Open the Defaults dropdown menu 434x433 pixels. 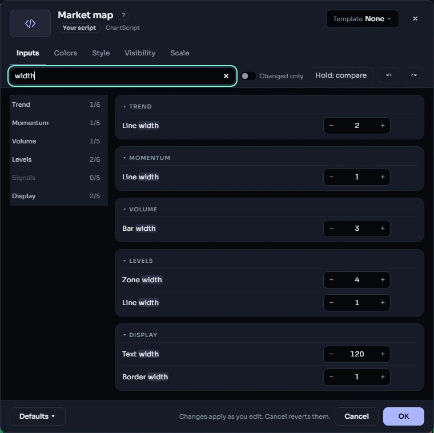[37, 416]
